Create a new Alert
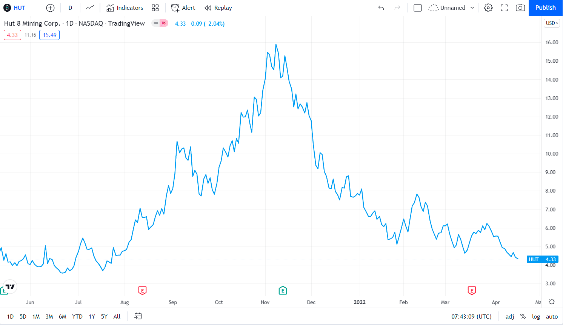 tap(183, 8)
